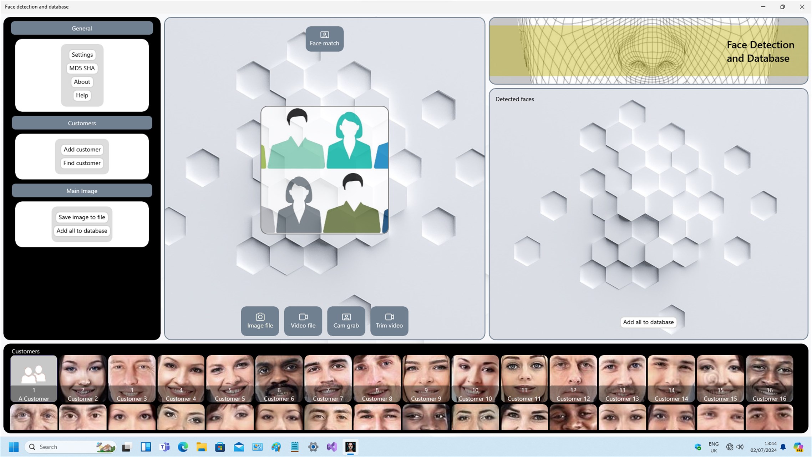Screen dimensions: 812x457
Task: Load a Video file using its icon
Action: point(303,321)
